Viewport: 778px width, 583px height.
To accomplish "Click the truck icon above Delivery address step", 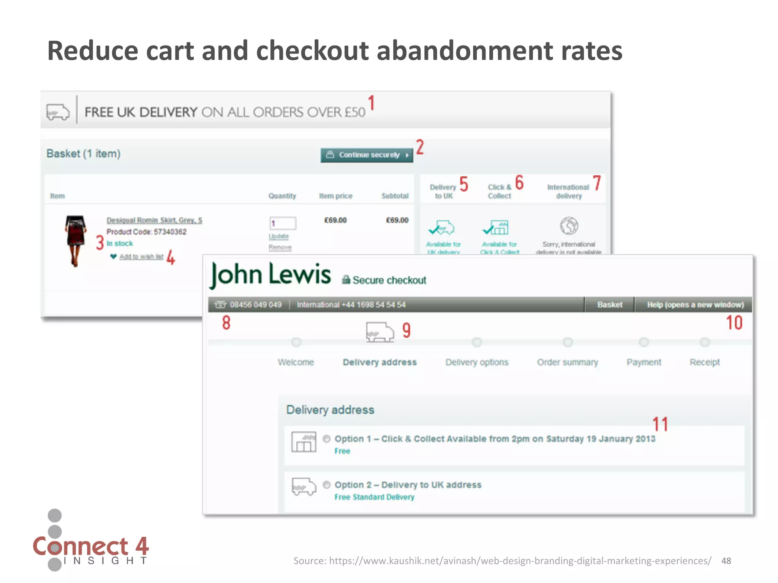I will pos(380,332).
